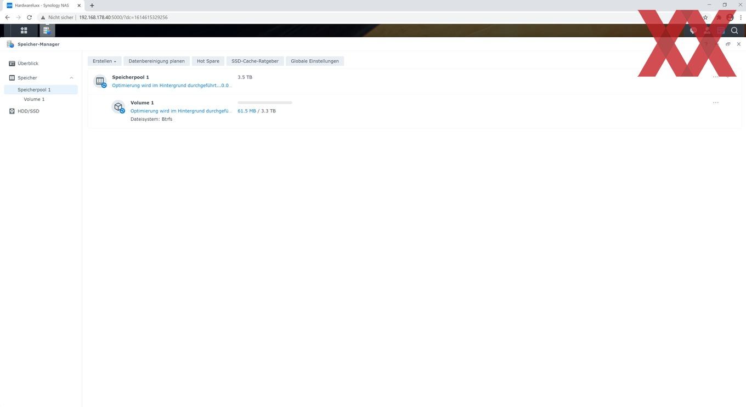
Task: Click the Nicht sicher warning icon
Action: click(43, 18)
